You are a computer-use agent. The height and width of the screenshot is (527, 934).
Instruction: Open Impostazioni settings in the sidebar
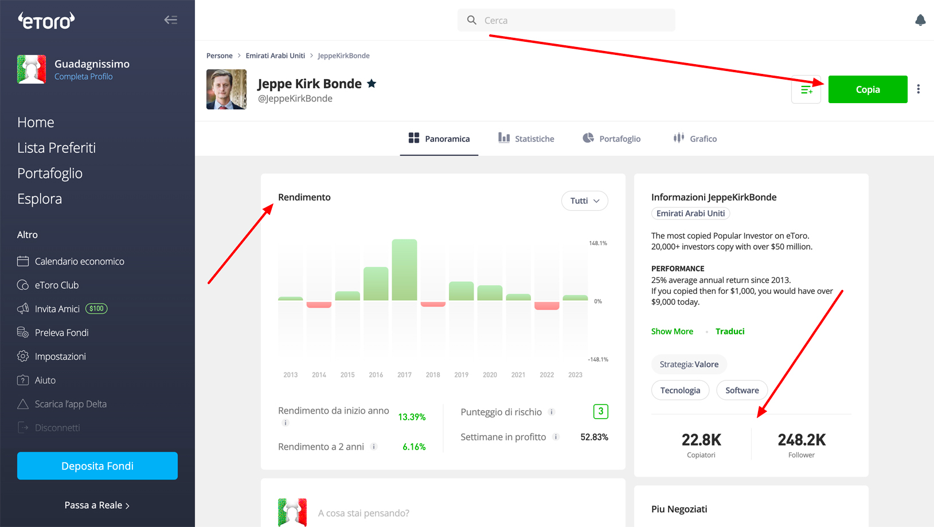point(60,356)
